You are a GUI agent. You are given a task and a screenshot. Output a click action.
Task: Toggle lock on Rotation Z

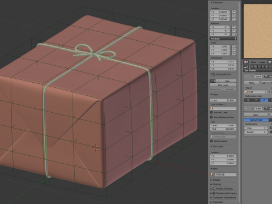(x=234, y=35)
